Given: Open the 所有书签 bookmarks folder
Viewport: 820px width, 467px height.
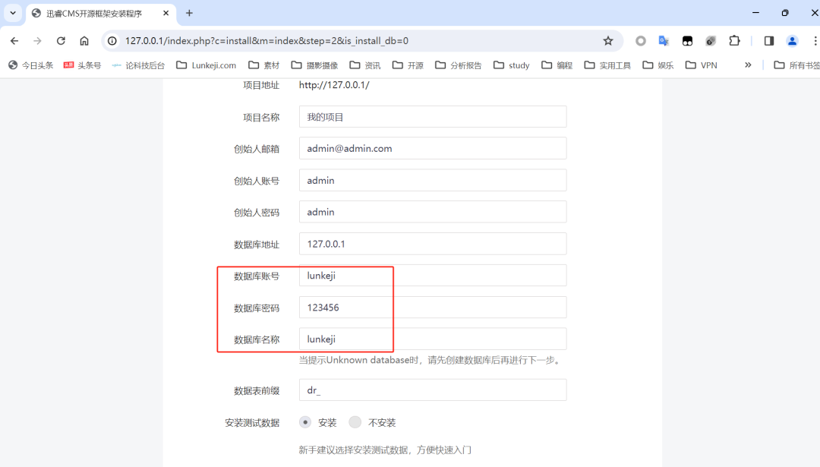Looking at the screenshot, I should coord(796,65).
